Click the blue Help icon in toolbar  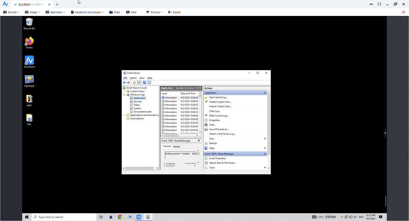144,83
